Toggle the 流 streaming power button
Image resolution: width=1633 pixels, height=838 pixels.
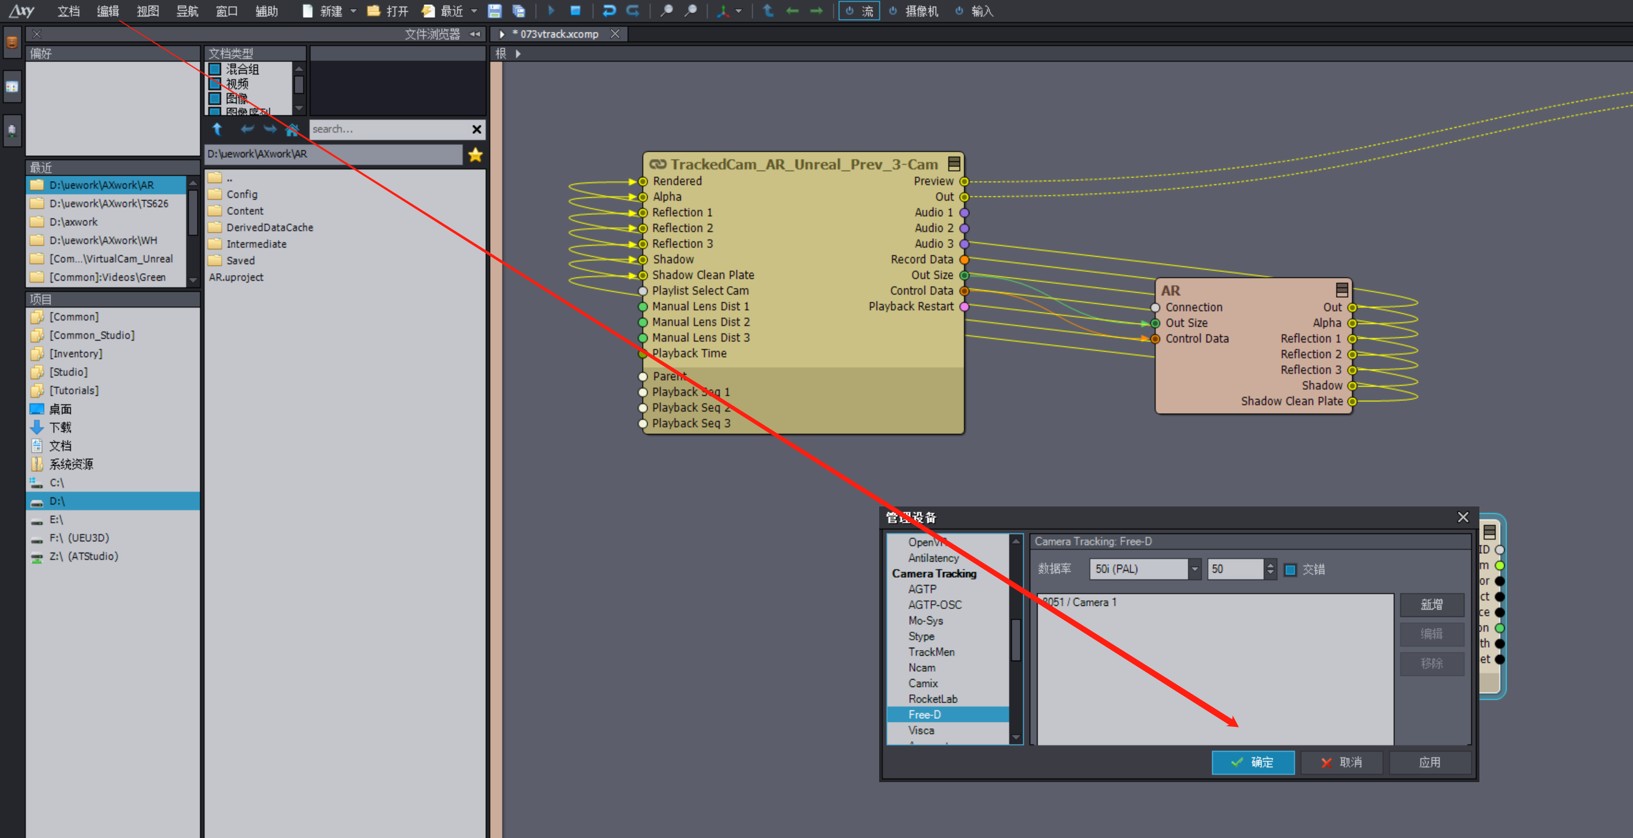(x=859, y=11)
